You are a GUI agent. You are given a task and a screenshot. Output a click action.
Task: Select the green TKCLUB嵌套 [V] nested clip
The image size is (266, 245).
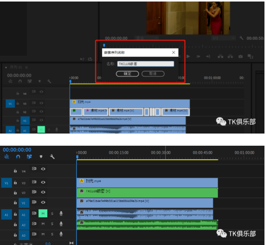147,193
